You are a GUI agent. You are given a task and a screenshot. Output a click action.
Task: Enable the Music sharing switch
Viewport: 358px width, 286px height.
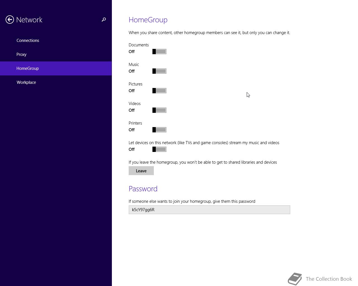tap(159, 71)
